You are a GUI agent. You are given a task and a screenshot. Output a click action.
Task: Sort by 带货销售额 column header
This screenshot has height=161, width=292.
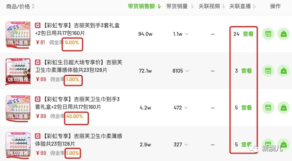click(144, 6)
